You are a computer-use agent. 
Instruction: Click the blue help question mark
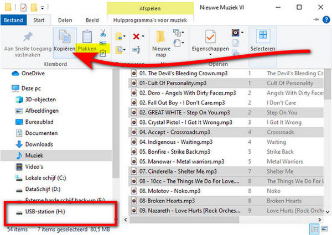pyautogui.click(x=326, y=20)
